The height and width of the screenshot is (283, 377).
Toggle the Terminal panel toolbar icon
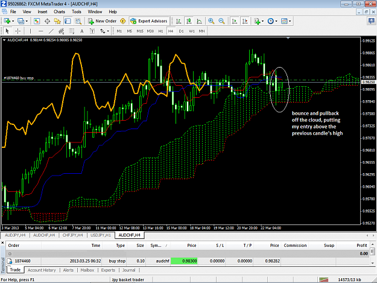[x=68, y=21]
